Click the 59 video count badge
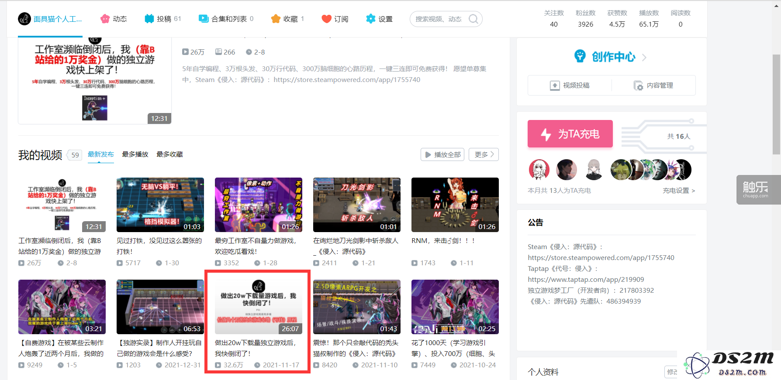The height and width of the screenshot is (380, 781). click(75, 155)
